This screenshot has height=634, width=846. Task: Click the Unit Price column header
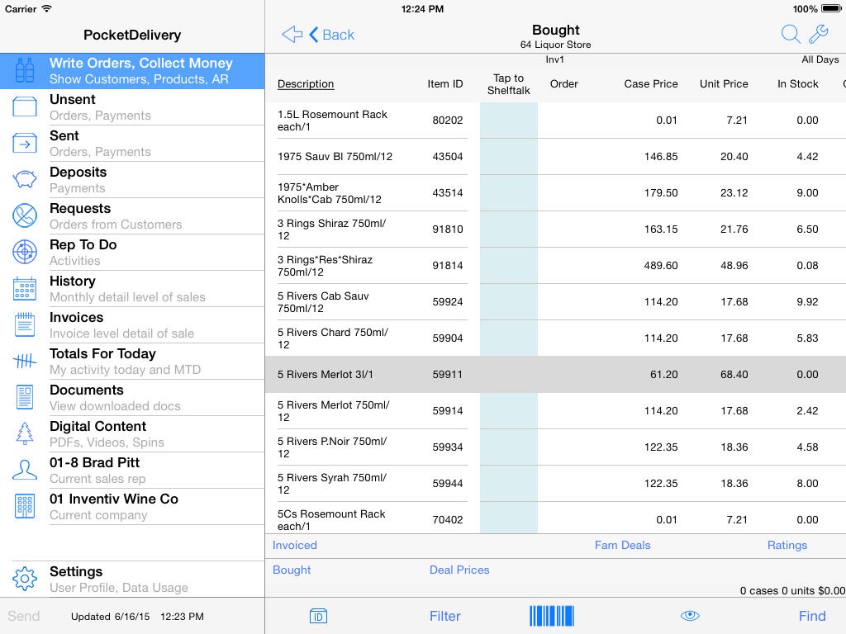724,84
